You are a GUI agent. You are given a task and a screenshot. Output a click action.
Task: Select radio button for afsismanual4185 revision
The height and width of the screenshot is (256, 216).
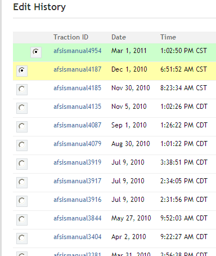coord(22,90)
